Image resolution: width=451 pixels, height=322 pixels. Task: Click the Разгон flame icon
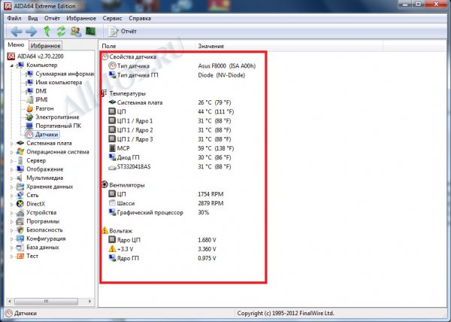[29, 108]
